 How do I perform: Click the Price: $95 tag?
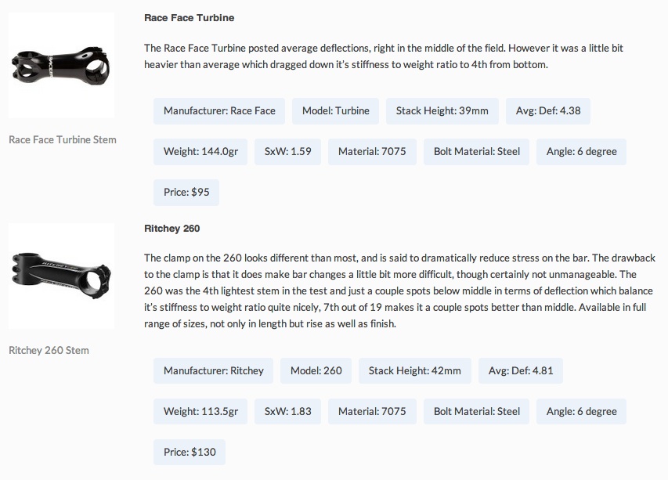(x=186, y=193)
